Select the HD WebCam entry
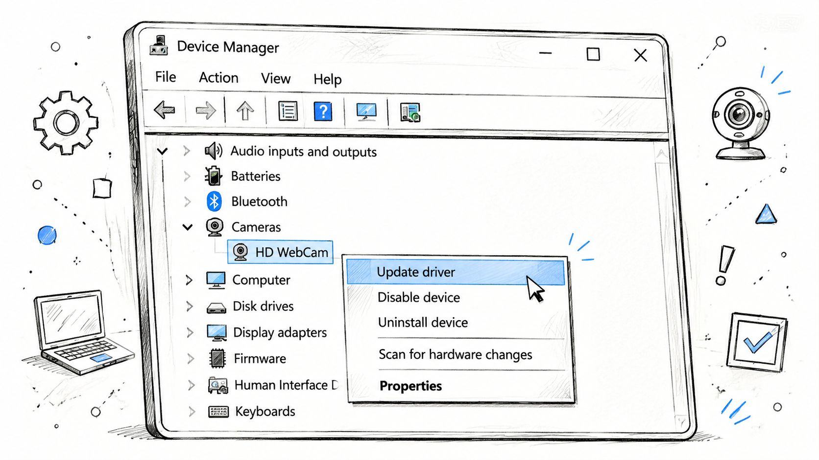This screenshot has width=819, height=460. coord(280,252)
